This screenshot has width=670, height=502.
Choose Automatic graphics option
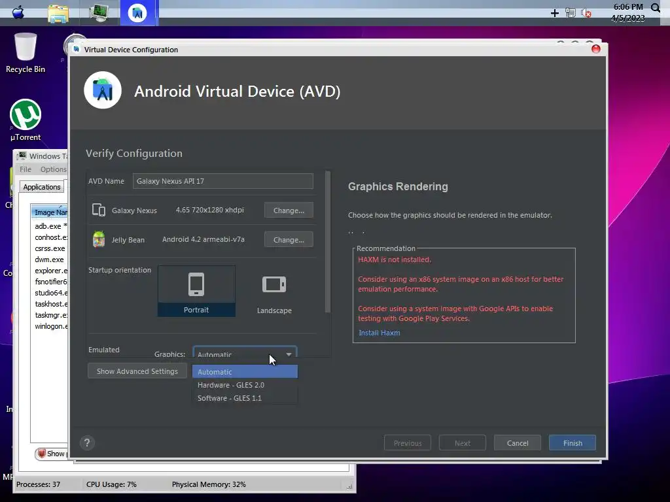pyautogui.click(x=245, y=372)
